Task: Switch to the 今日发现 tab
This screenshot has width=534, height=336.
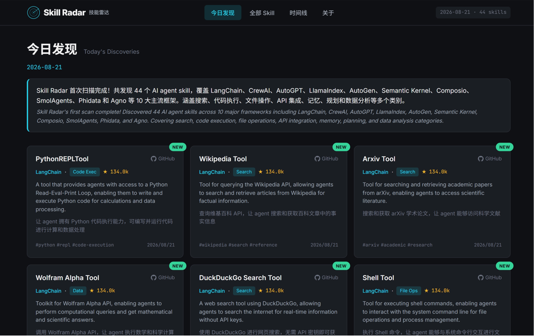Action: [223, 13]
